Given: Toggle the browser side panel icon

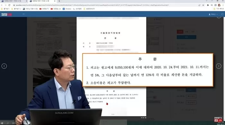Looking at the screenshot, I should (215, 5).
